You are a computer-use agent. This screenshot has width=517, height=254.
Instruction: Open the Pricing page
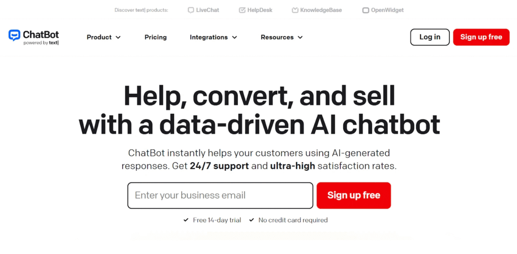click(x=156, y=37)
